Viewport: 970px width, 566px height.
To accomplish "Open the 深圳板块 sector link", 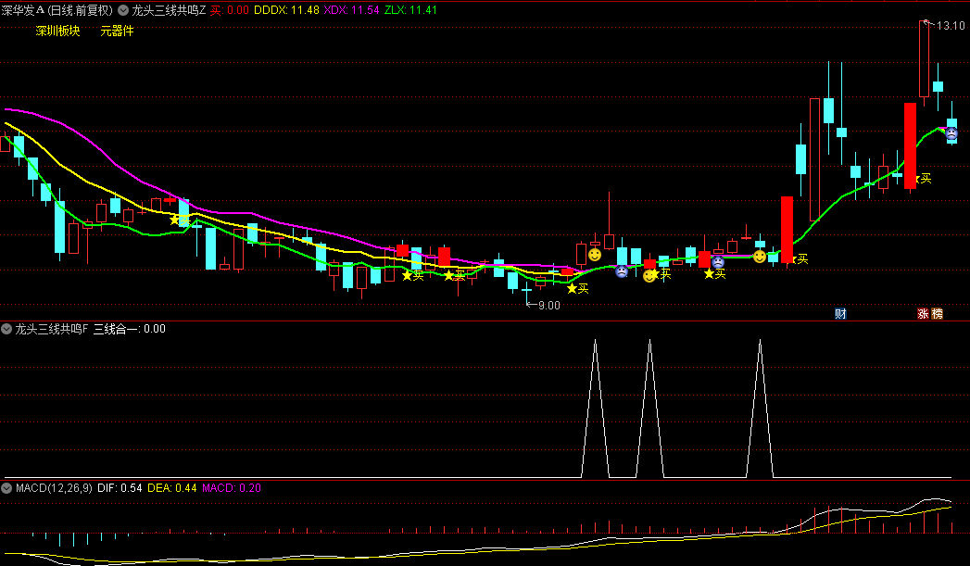I will click(x=57, y=31).
